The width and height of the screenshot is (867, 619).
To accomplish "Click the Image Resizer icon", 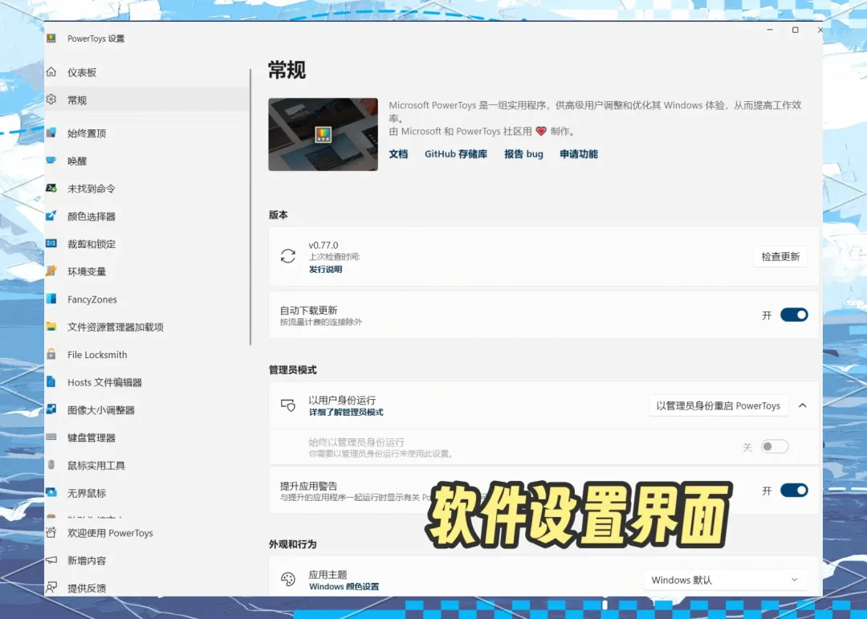I will coord(51,409).
